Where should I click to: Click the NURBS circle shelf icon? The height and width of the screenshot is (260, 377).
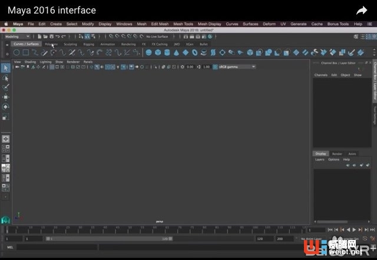16,52
